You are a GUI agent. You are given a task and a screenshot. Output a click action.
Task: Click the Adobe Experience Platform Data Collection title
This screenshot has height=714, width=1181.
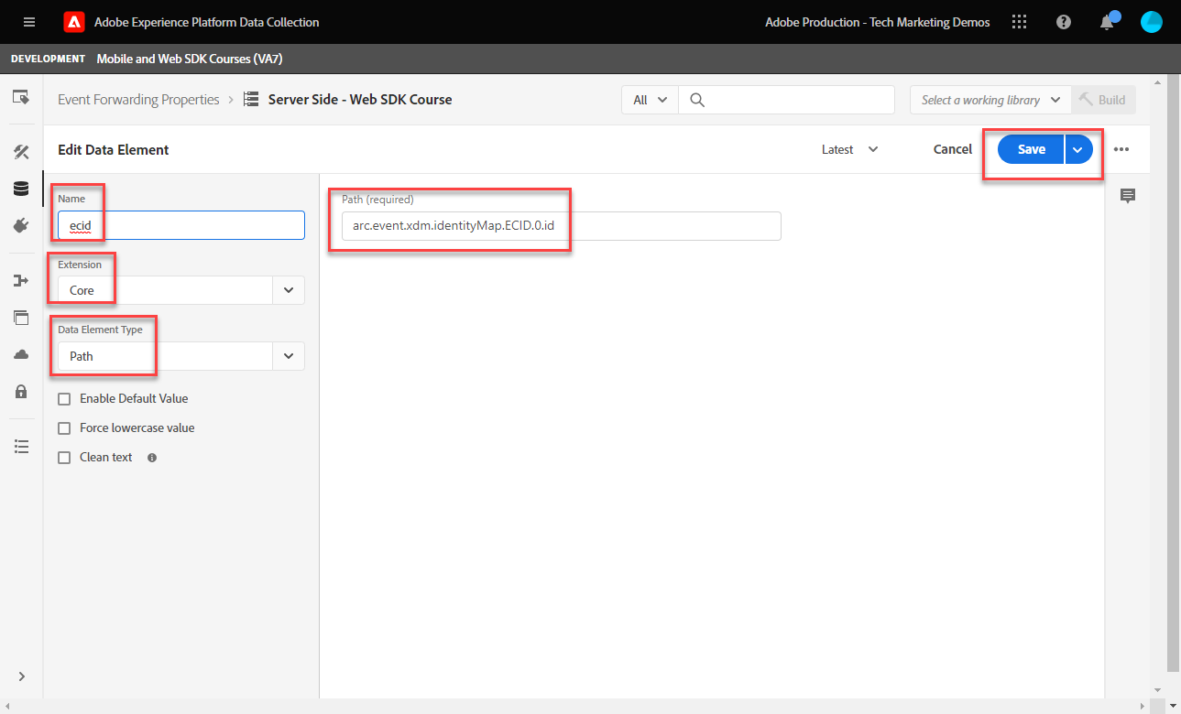207,22
